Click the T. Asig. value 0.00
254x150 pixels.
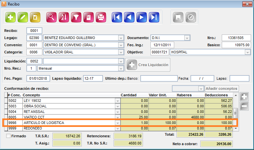tap(67, 143)
